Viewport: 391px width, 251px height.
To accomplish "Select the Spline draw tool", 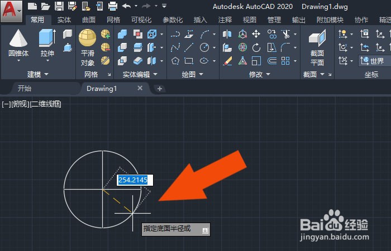I will coord(175,47).
